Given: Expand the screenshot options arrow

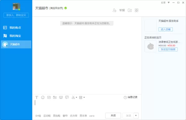Looking at the screenshot, I should [x=76, y=98].
